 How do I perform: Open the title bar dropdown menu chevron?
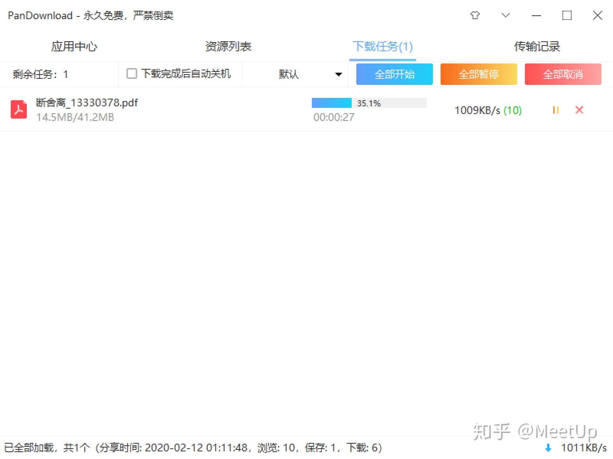505,15
